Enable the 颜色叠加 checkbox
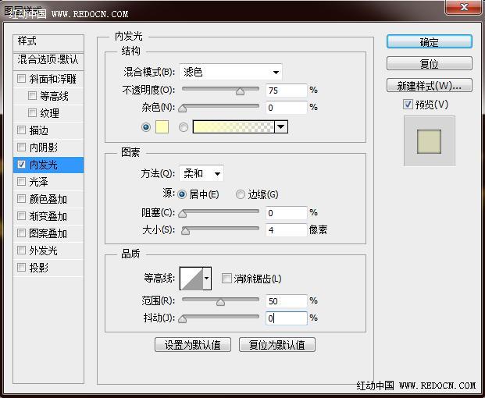Image resolution: width=485 pixels, height=398 pixels. click(21, 198)
